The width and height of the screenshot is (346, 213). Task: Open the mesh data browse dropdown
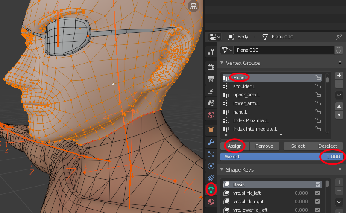pos(227,50)
